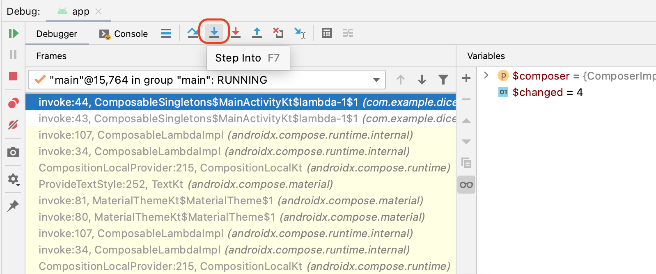Click the Step Into button
The image size is (656, 274).
click(214, 32)
